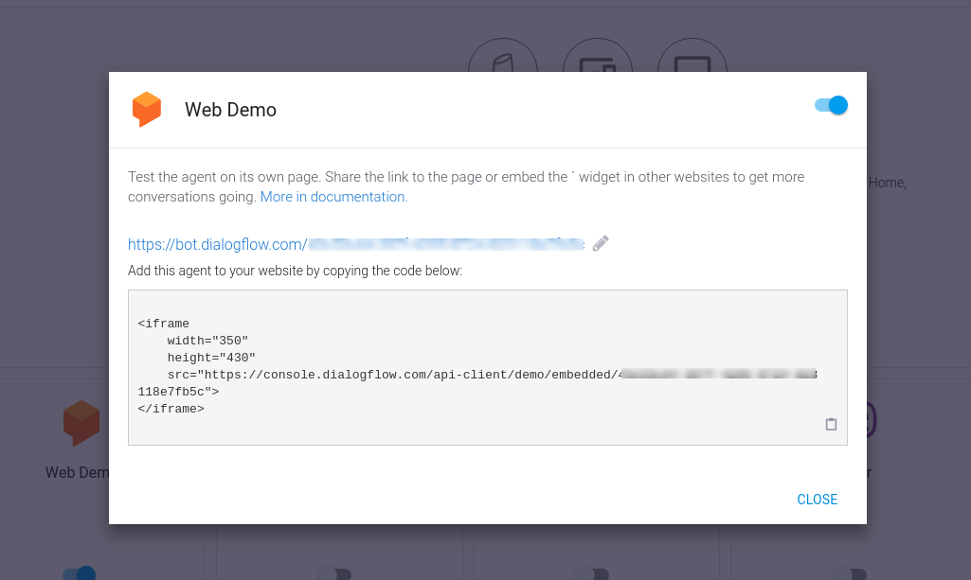Click the 'Add this agent to your website' instruction text
Image resolution: width=971 pixels, height=580 pixels.
(295, 271)
